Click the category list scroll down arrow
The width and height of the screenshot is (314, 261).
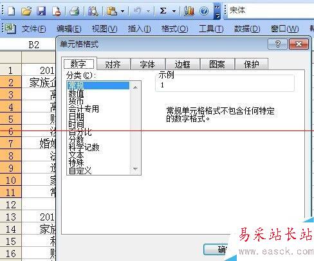[135, 169]
